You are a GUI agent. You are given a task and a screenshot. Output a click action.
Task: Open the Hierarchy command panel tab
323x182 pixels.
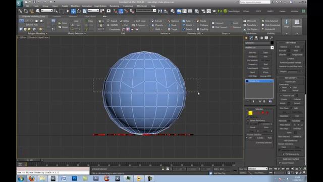[x=256, y=38]
